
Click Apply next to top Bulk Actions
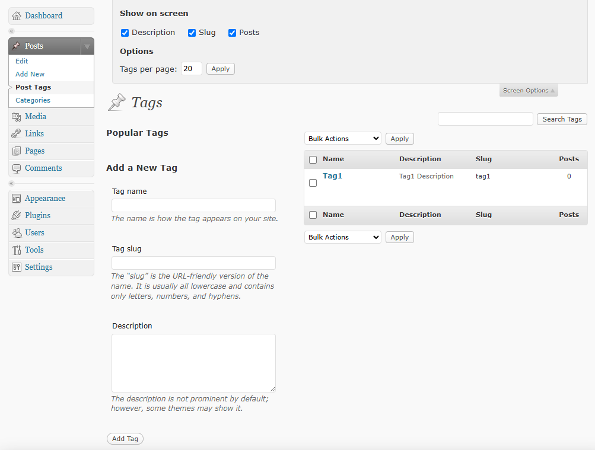tap(400, 138)
